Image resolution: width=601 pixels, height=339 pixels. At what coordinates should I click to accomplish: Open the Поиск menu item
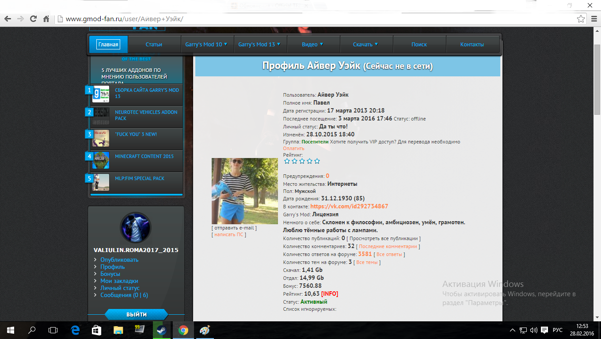click(x=419, y=44)
